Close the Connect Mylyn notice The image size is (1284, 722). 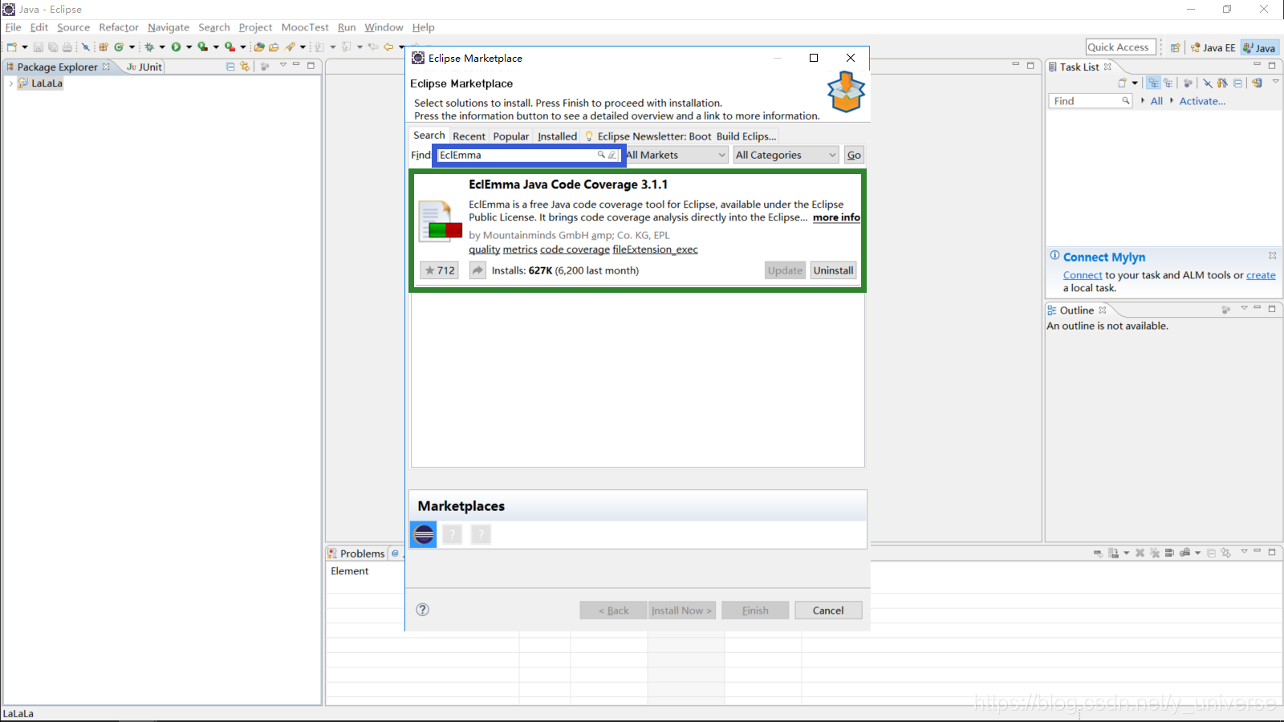(1273, 255)
